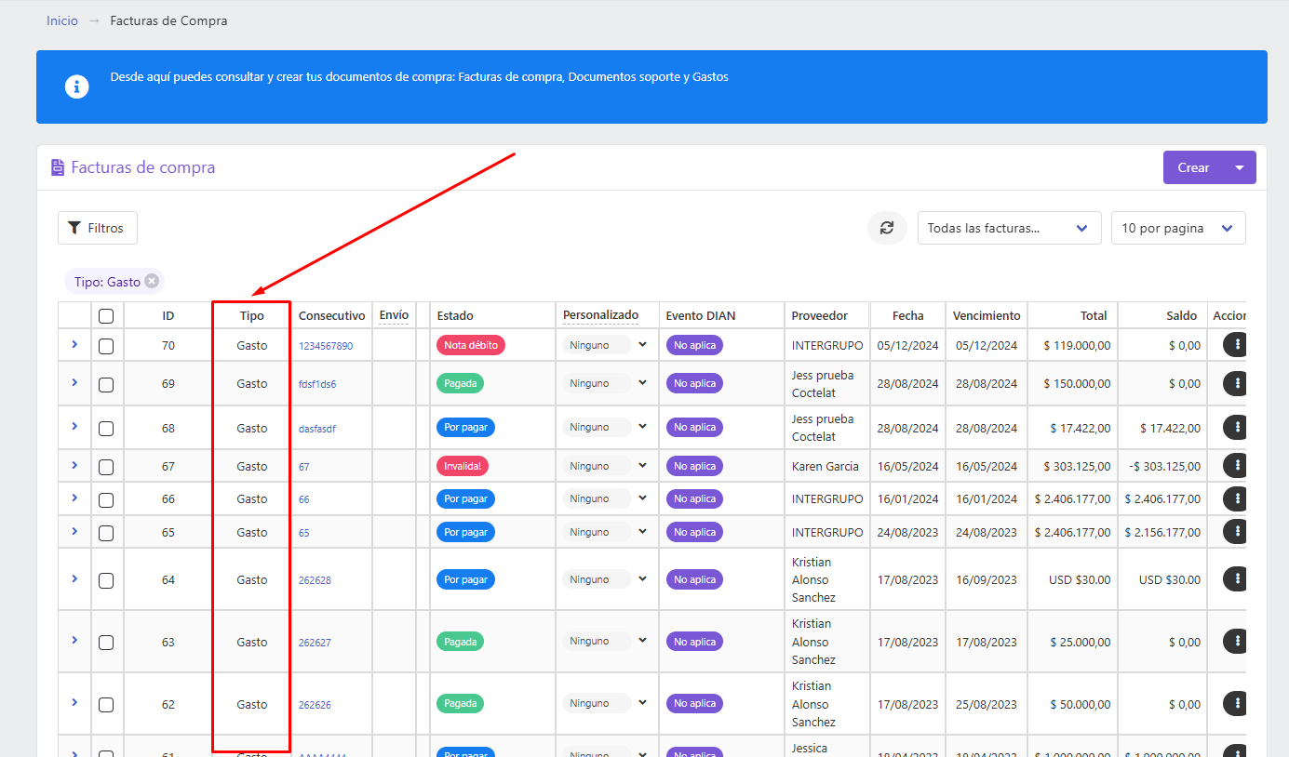The width and height of the screenshot is (1289, 757).
Task: Select the checkbox for row ID 65
Action: point(106,533)
